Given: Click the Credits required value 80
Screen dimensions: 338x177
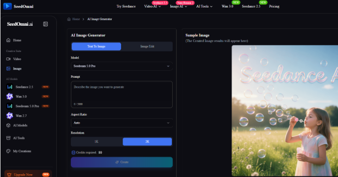Looking at the screenshot, I should [100, 153].
